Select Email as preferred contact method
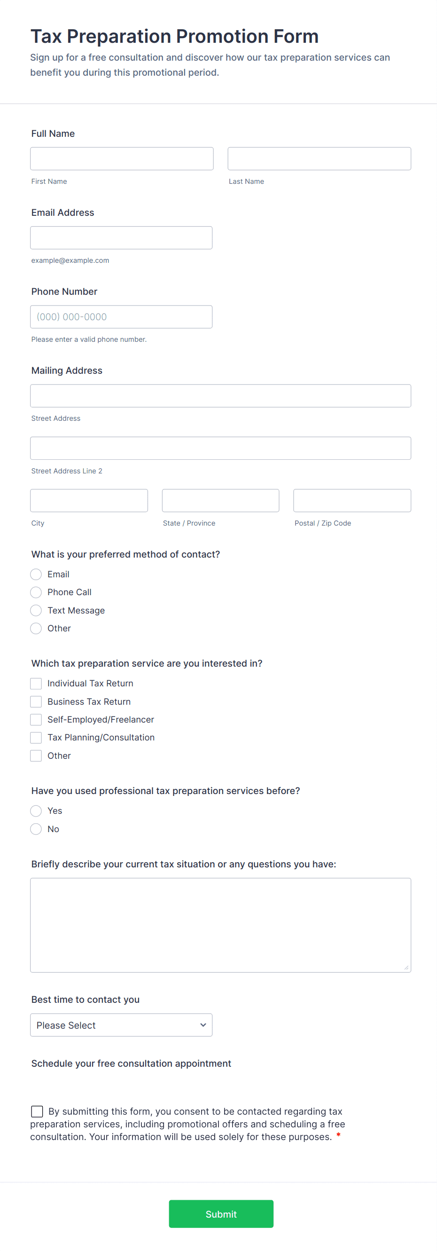 36,574
